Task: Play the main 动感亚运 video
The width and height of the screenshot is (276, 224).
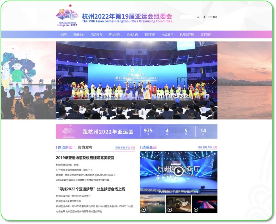Action: coord(179,171)
